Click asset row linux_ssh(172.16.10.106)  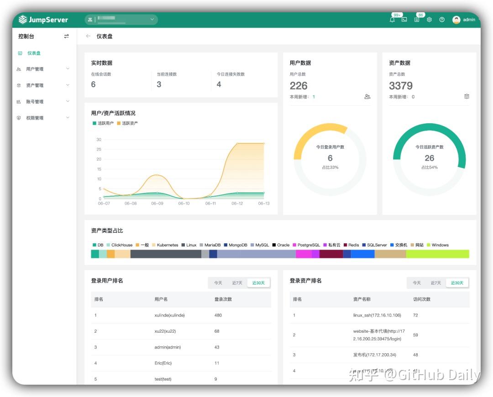click(x=379, y=315)
